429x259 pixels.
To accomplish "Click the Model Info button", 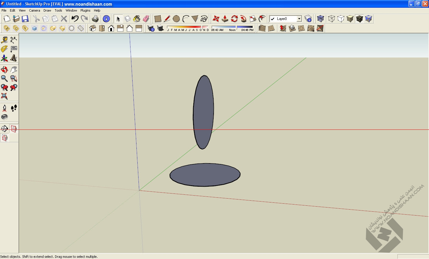I will [x=106, y=19].
